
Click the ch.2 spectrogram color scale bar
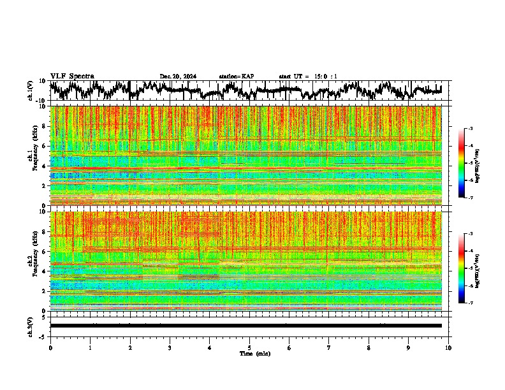pyautogui.click(x=461, y=268)
